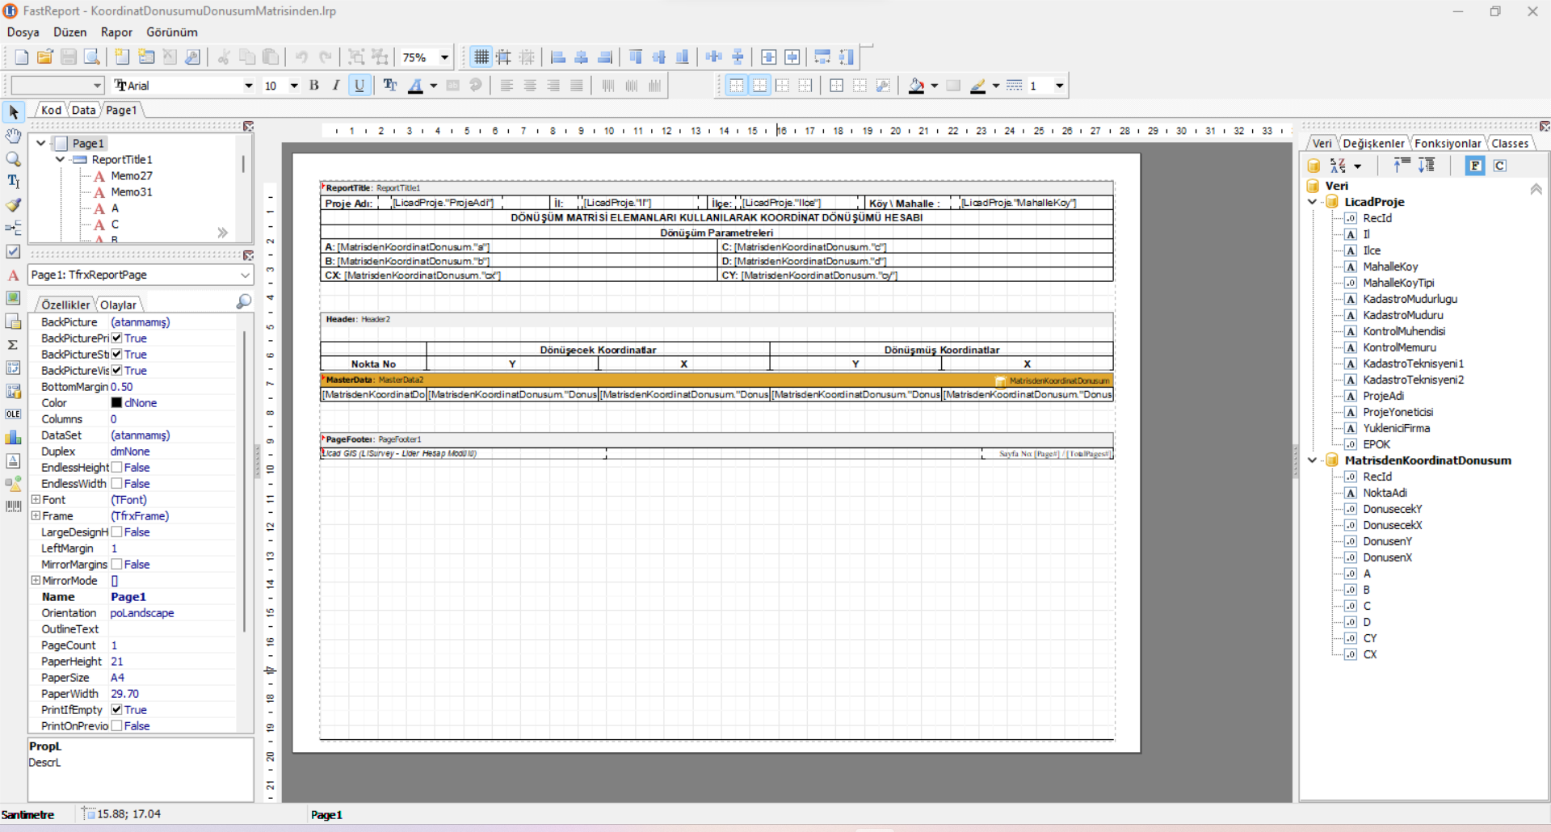Insert a System text (sigma) object
This screenshot has width=1551, height=832.
point(13,345)
